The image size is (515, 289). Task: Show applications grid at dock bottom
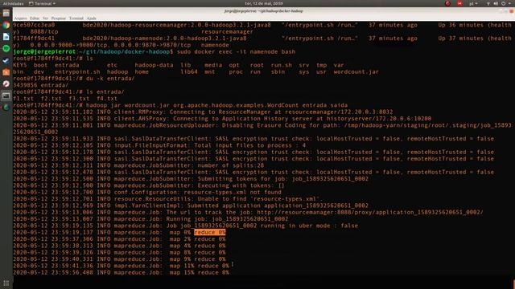[x=6, y=283]
